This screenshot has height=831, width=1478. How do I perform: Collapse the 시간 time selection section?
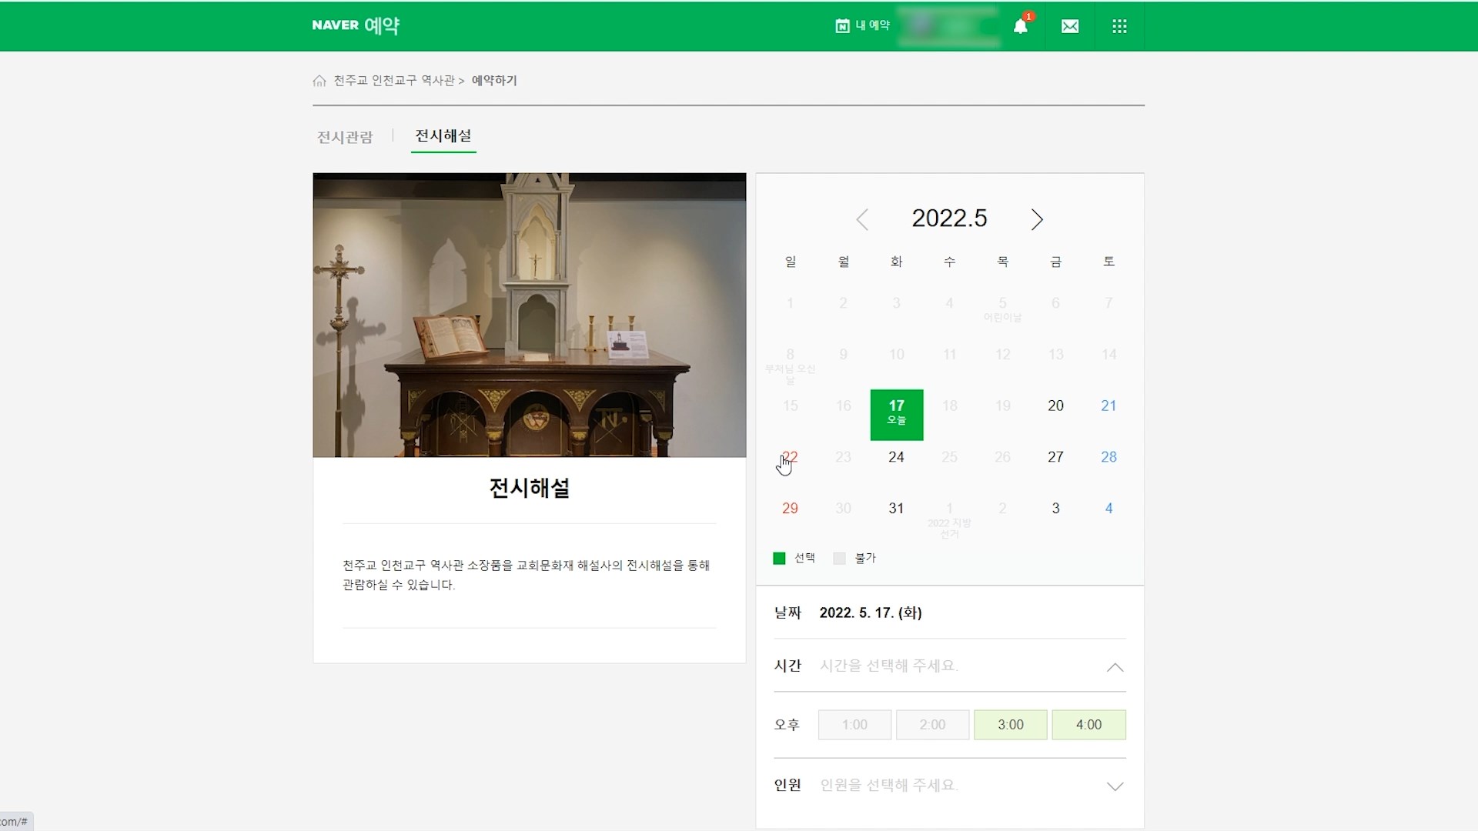[x=1114, y=667]
